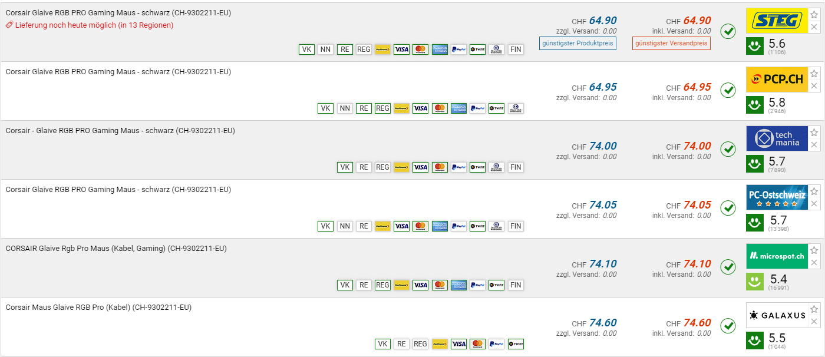
Task: Click the 'günstigster Produktpreis' badge
Action: click(577, 43)
